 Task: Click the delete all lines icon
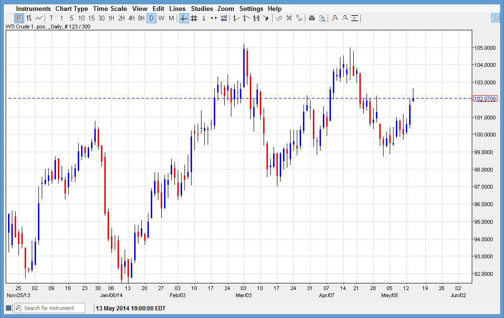299,18
